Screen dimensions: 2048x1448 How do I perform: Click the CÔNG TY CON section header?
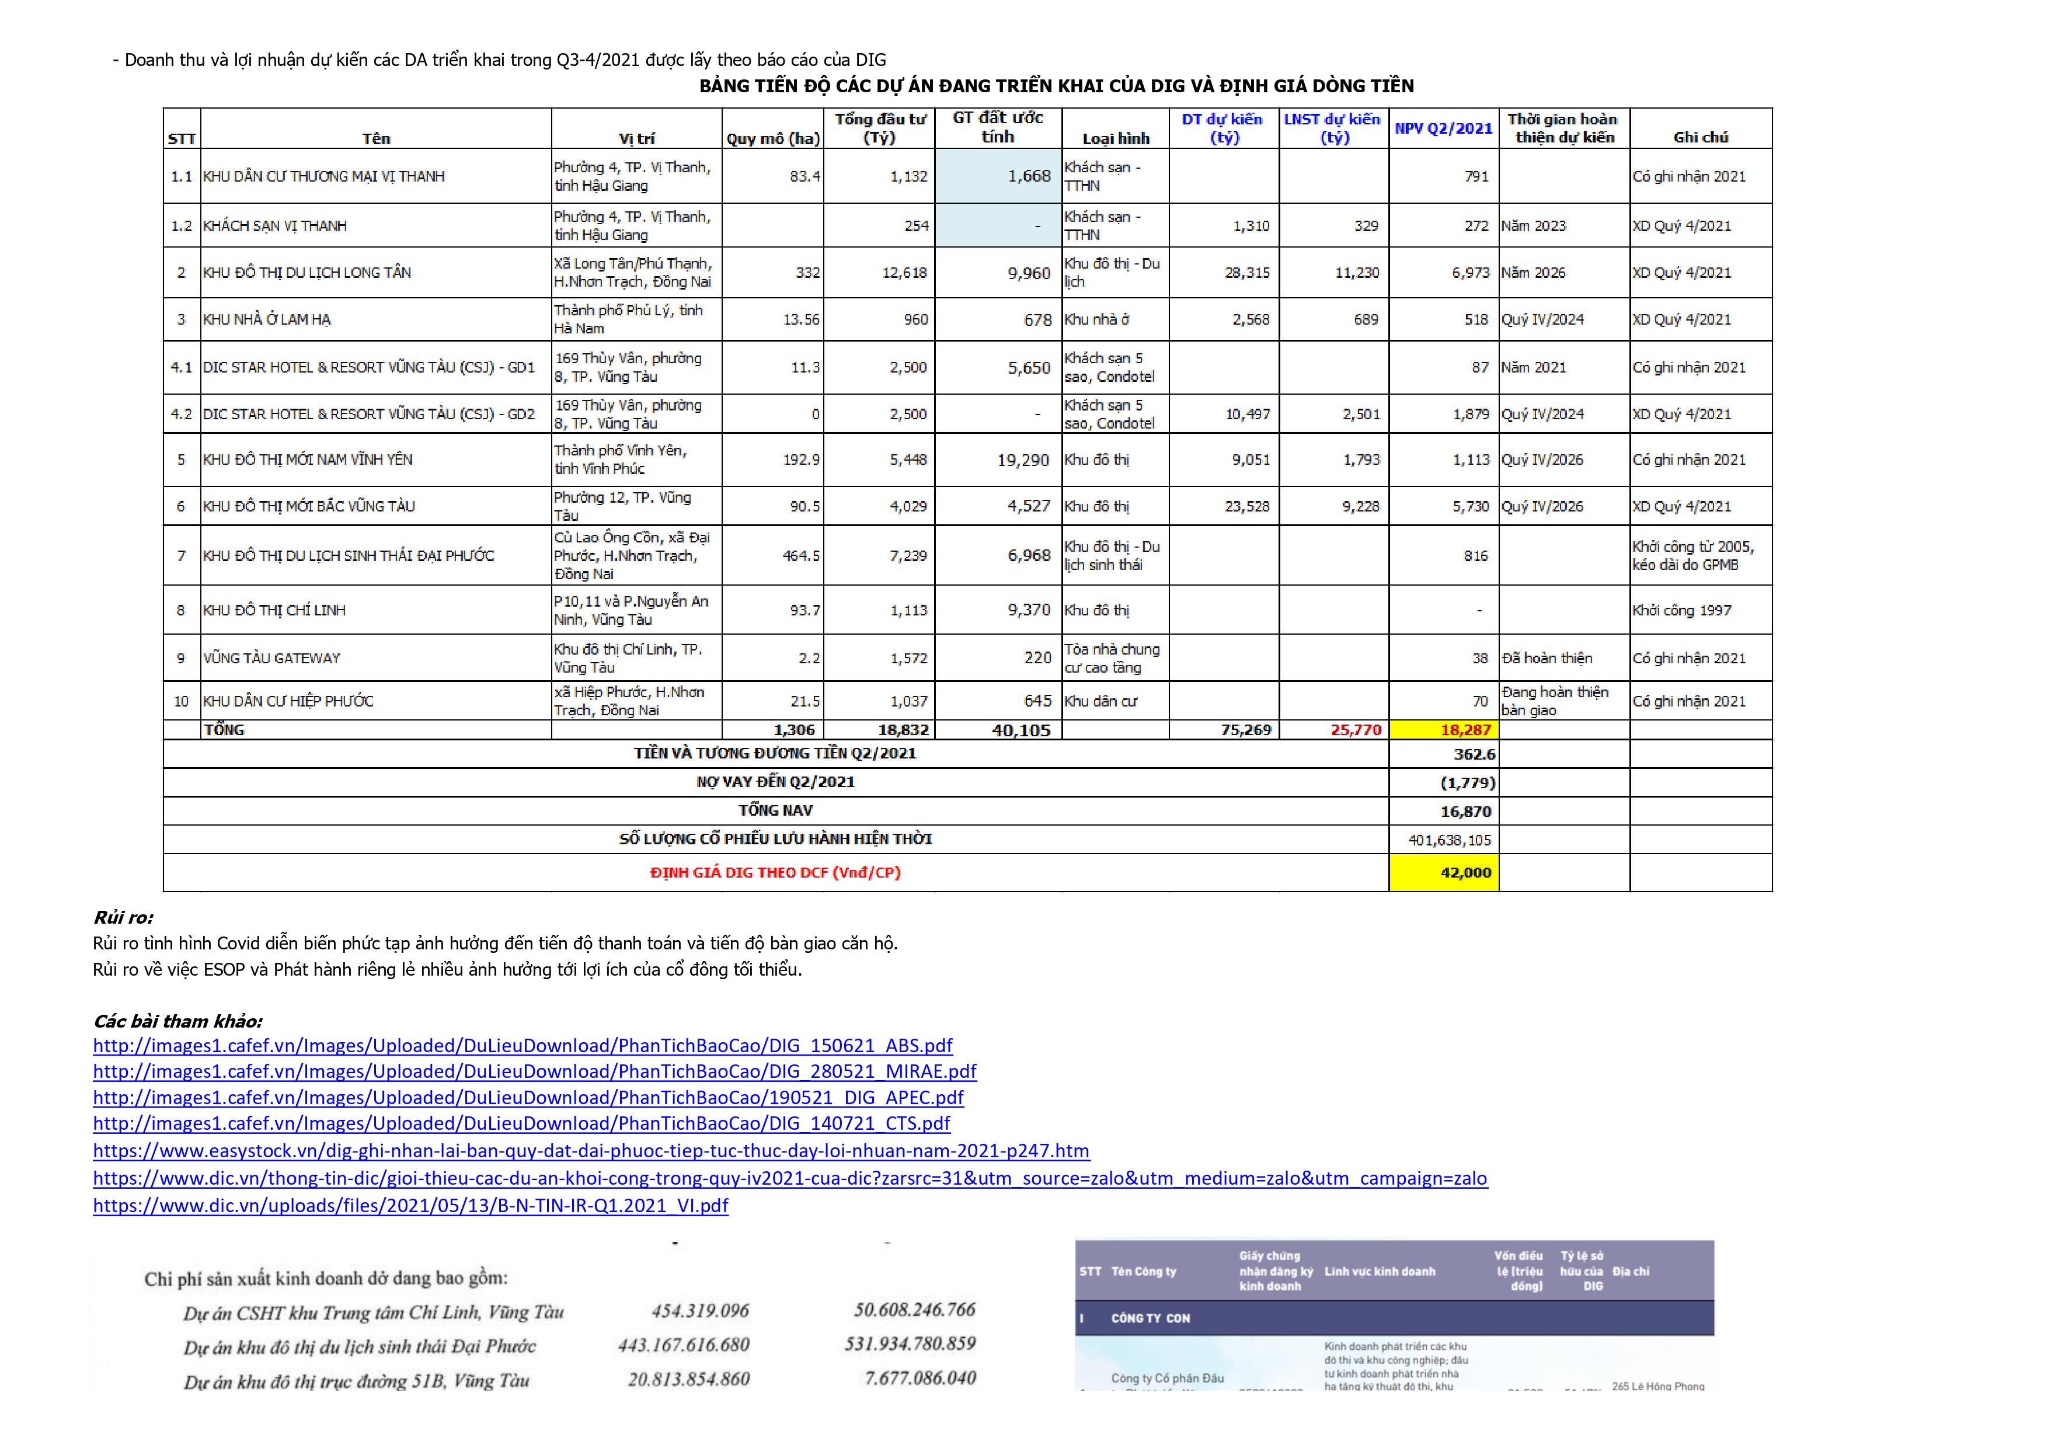coord(1151,1318)
